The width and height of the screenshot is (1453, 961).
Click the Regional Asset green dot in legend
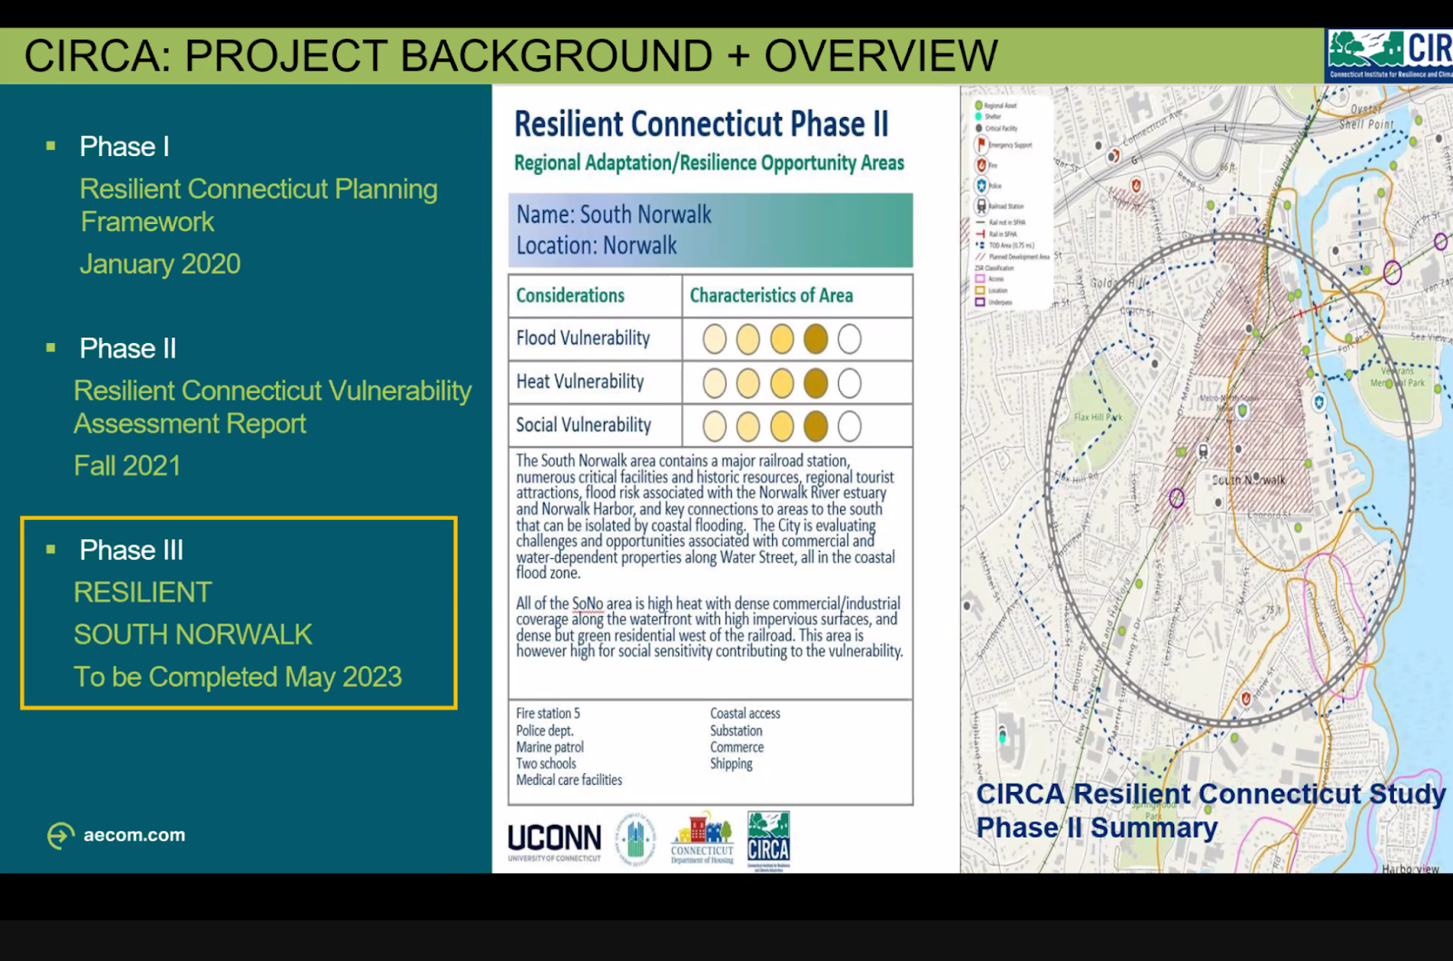(979, 105)
